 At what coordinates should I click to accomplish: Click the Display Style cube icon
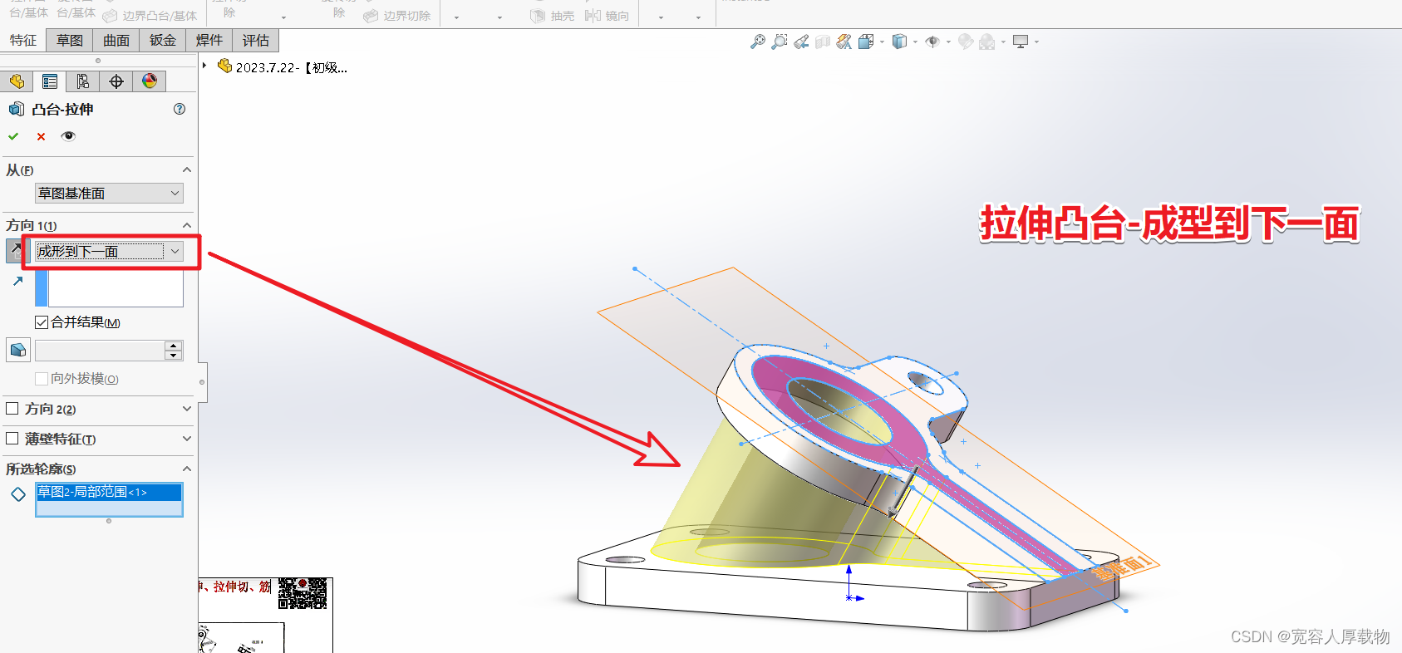(x=899, y=42)
